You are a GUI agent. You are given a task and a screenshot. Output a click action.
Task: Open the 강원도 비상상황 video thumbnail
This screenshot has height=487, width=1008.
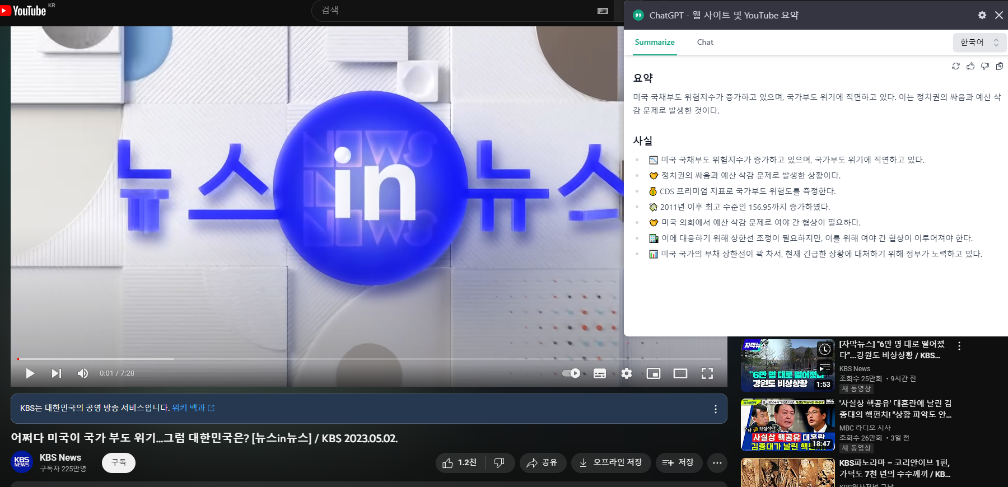[x=787, y=366]
